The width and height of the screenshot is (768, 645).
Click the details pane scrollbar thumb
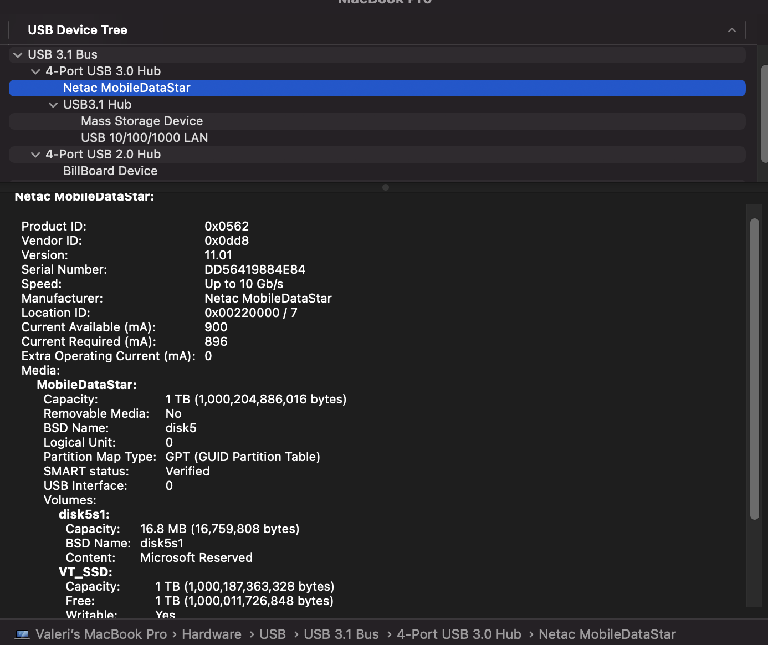click(x=754, y=369)
